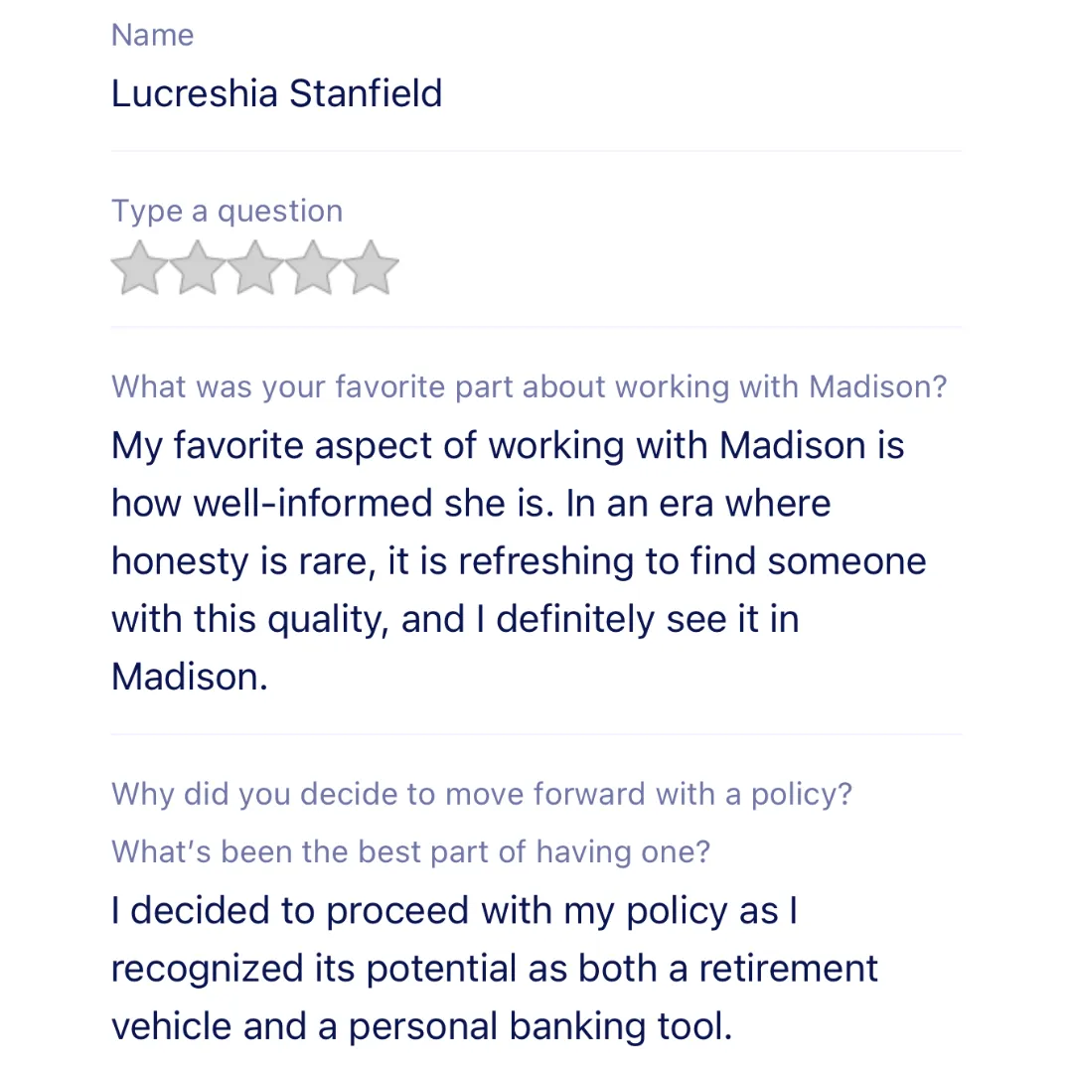Click the 'vehicle and a personal banking tool' line
This screenshot has height=1073, width=1073.
coord(421,1026)
